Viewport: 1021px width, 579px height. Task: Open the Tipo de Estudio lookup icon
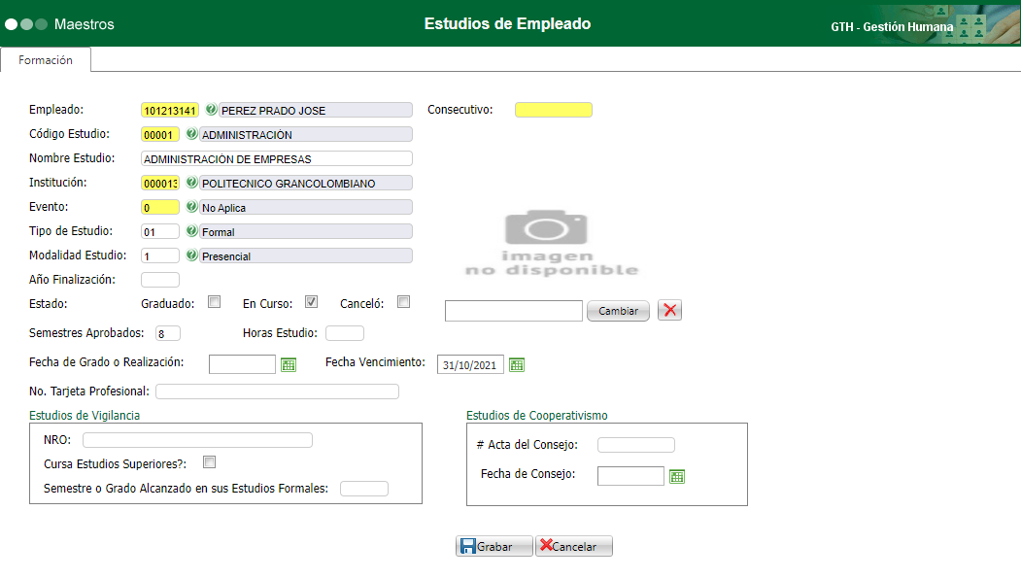(x=192, y=230)
